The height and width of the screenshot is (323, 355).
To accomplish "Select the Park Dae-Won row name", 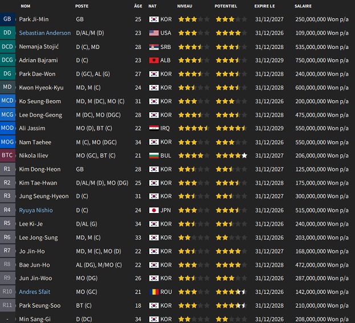I will click(37, 74).
